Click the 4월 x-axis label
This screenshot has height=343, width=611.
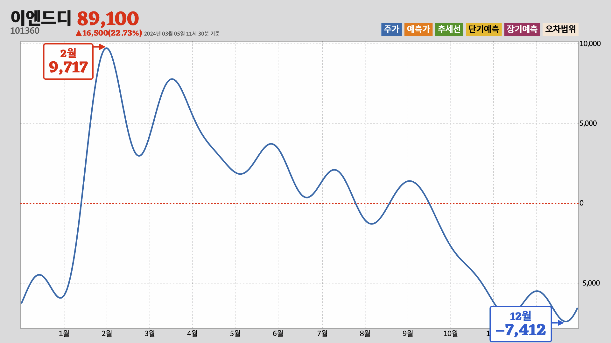pos(192,333)
